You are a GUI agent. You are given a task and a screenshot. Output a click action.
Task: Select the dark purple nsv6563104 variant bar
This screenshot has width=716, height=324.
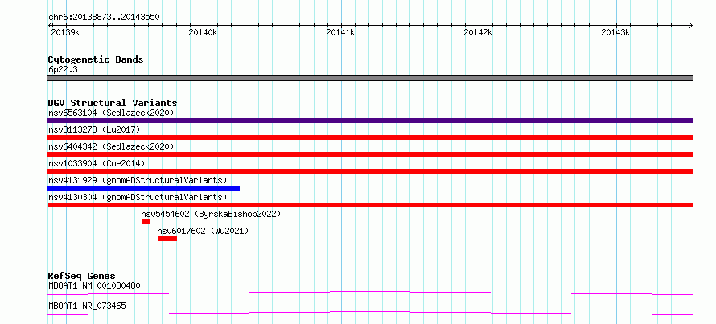click(x=370, y=121)
